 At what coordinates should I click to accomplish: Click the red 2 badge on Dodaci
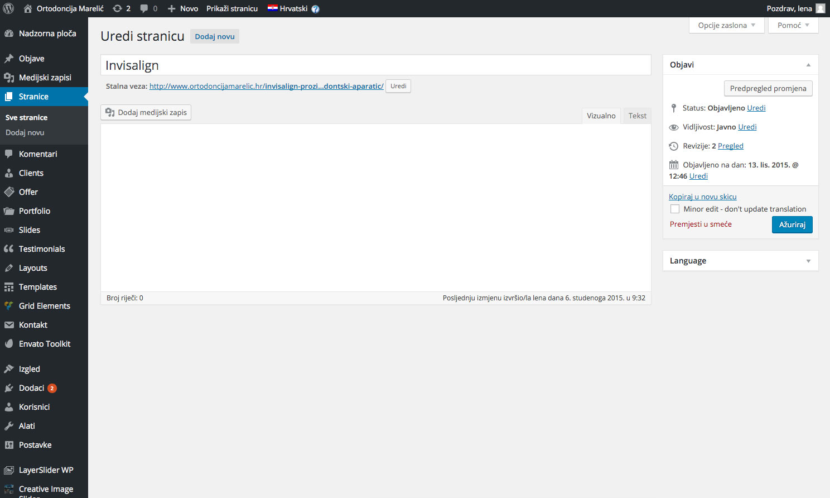52,388
